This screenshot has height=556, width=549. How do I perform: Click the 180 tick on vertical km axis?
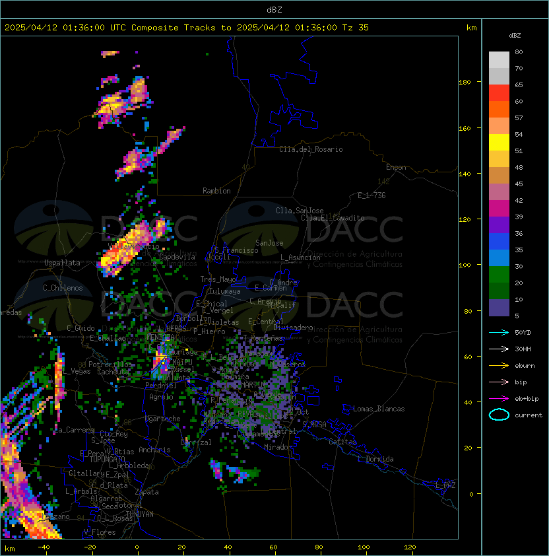(465, 83)
